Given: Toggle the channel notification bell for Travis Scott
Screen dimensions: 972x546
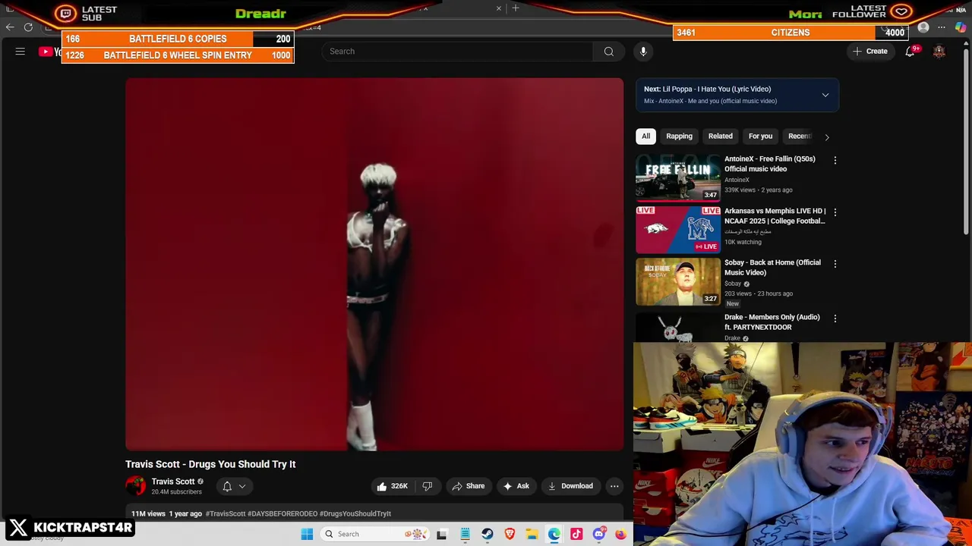Looking at the screenshot, I should [227, 486].
